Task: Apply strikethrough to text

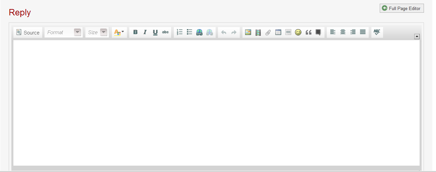Action: pyautogui.click(x=165, y=32)
